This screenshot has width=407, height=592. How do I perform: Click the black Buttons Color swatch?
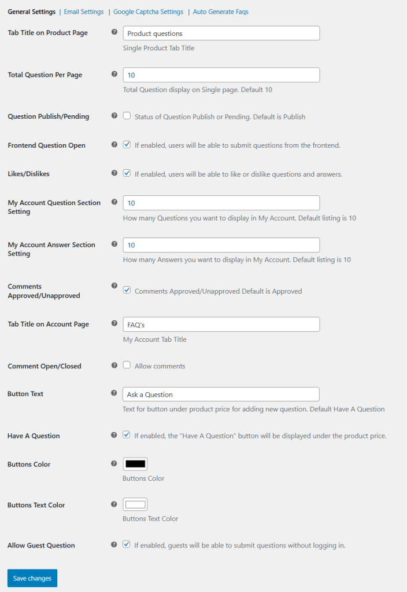(x=135, y=463)
